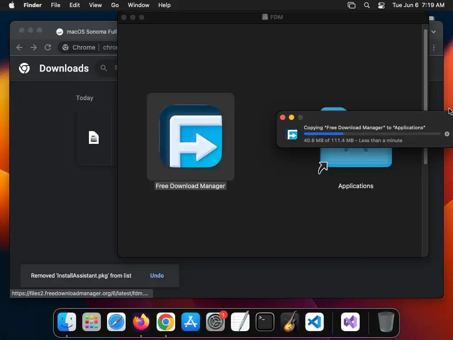Image resolution: width=453 pixels, height=340 pixels.
Task: Click the date and time in menu bar
Action: click(418, 5)
